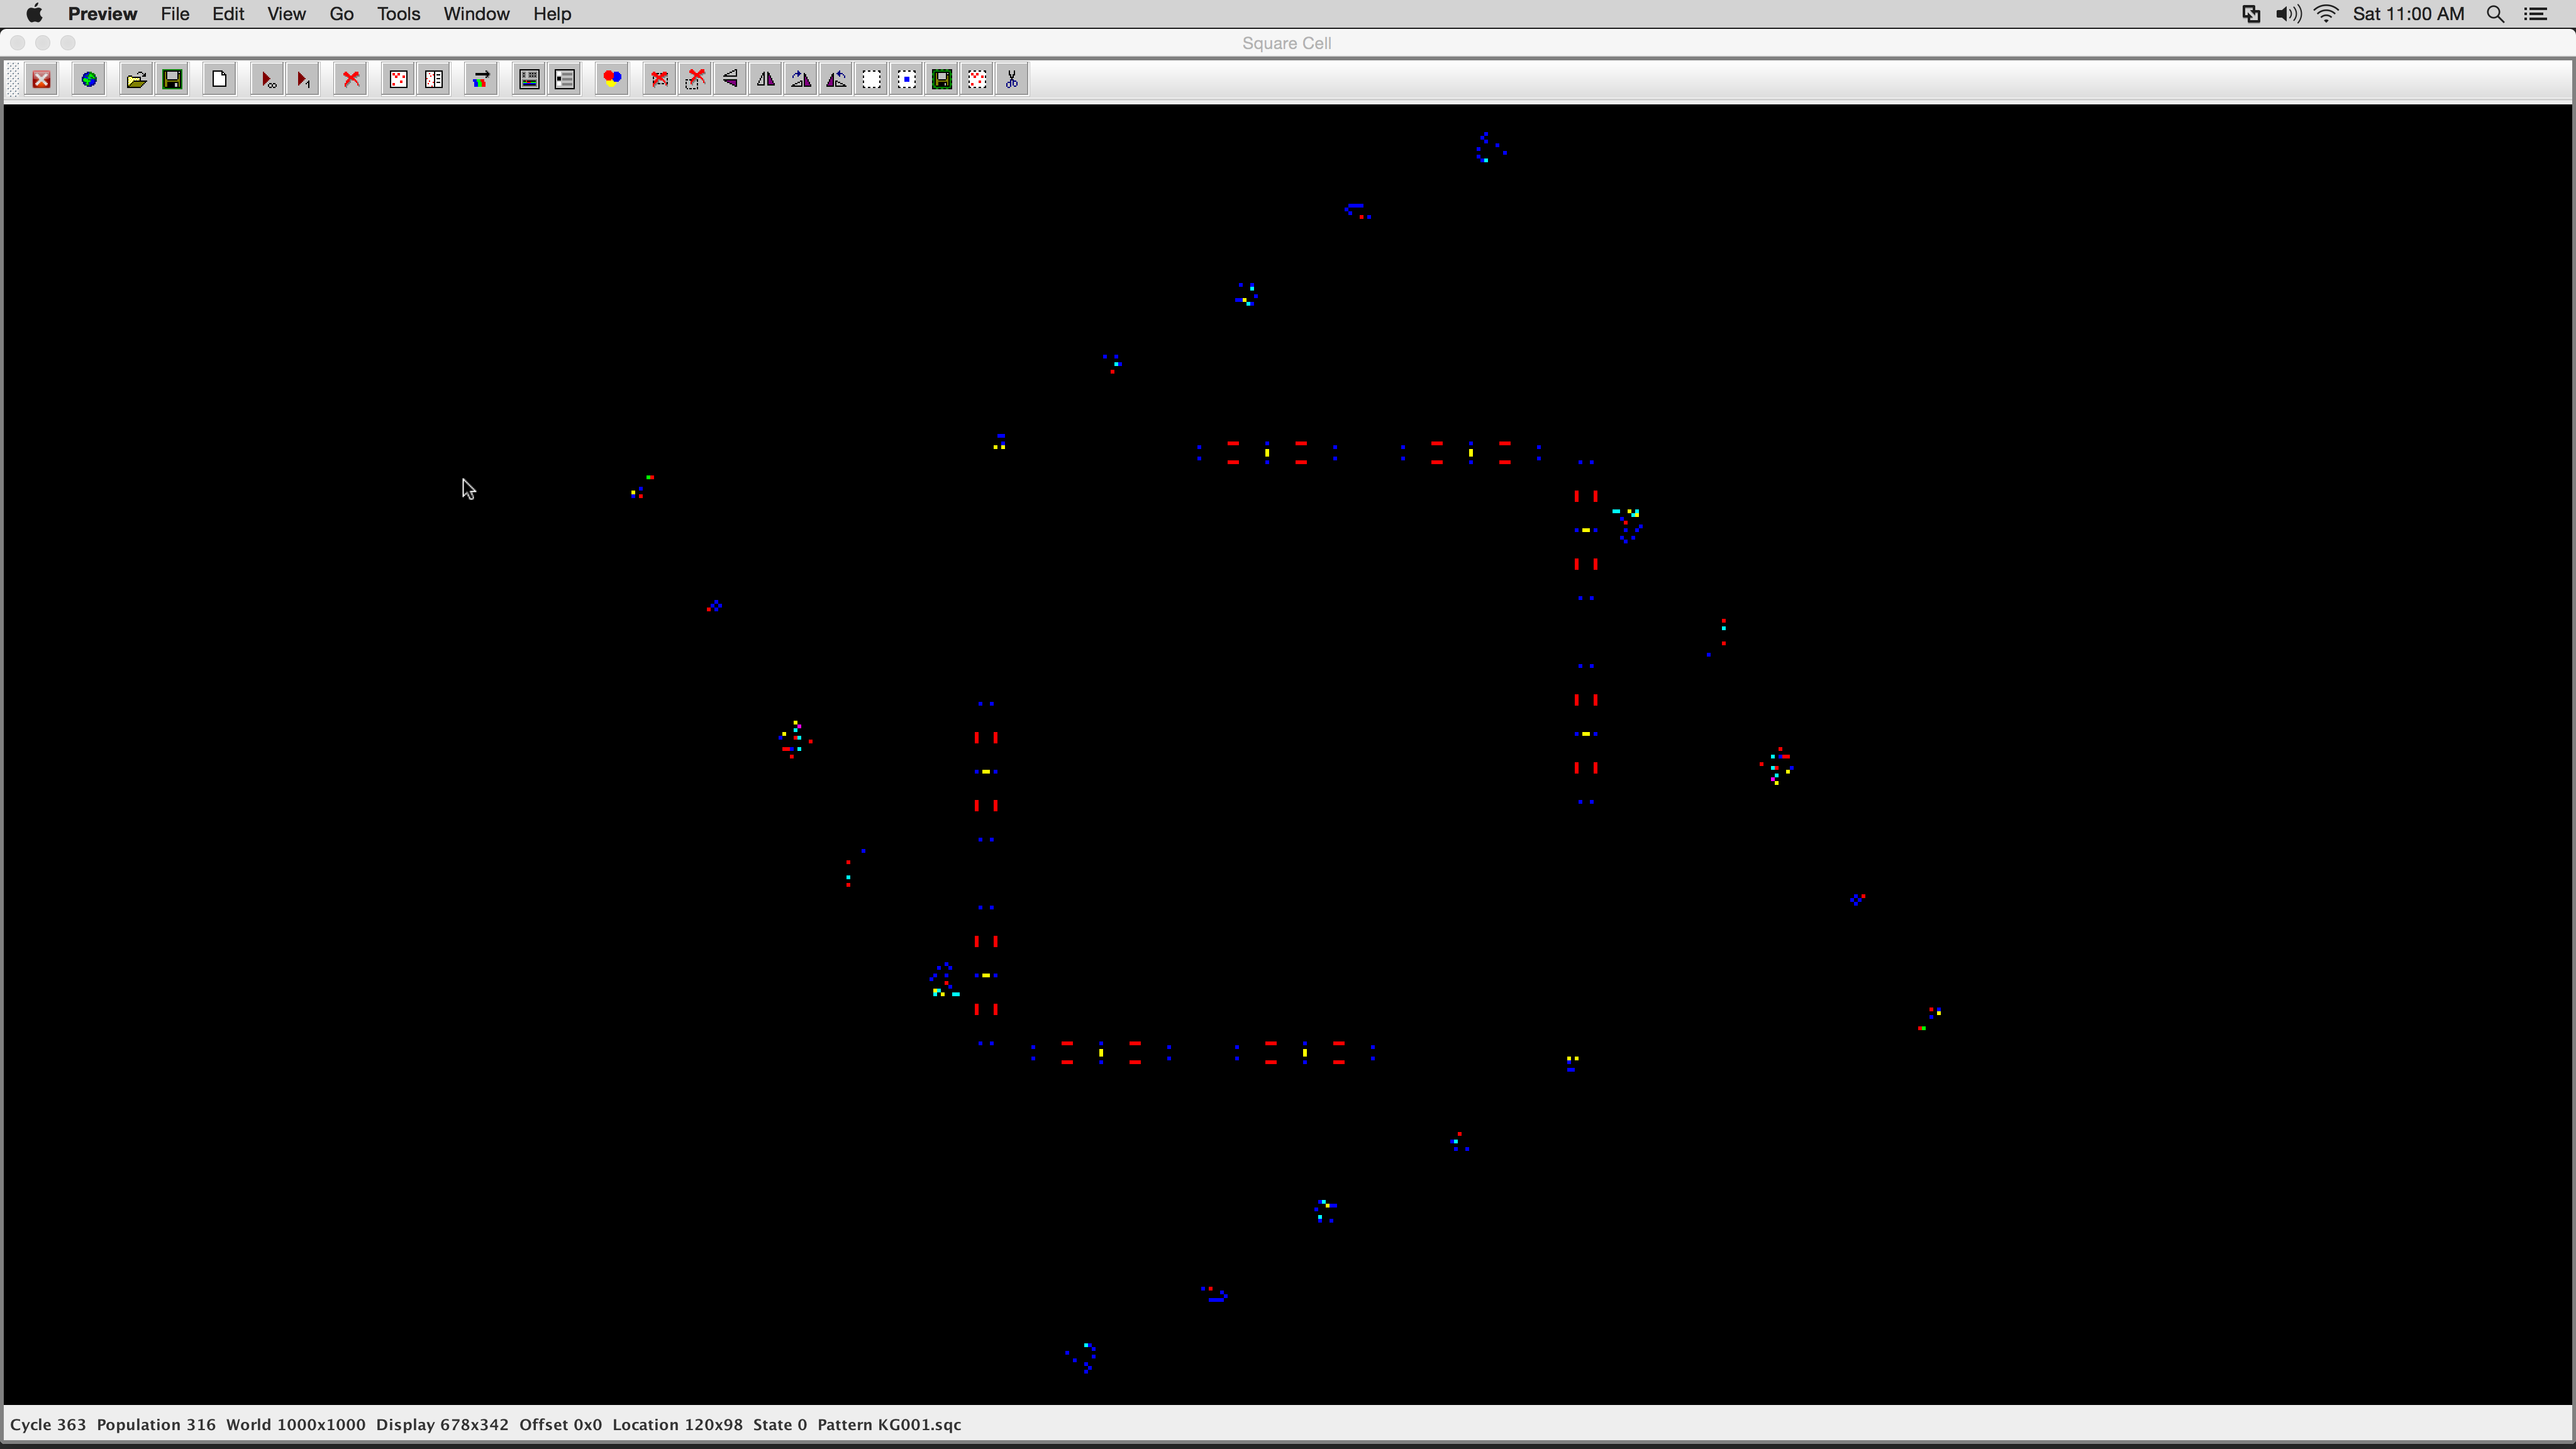Click the random fill selection dashed icon
This screenshot has height=1449, width=2576.
point(977,80)
